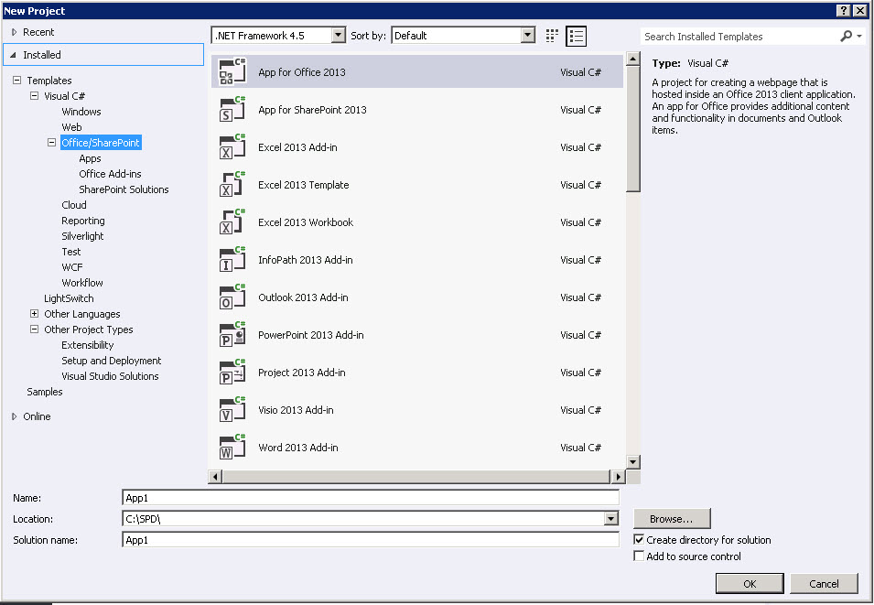Select the Visio 2013 Add-in icon
Viewport: 874px width, 605px height.
[x=232, y=410]
